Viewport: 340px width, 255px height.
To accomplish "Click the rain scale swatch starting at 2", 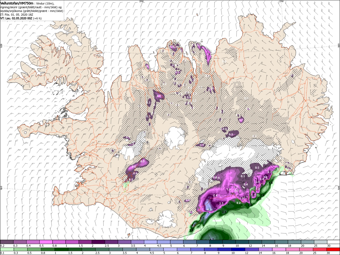I will click(88, 249).
